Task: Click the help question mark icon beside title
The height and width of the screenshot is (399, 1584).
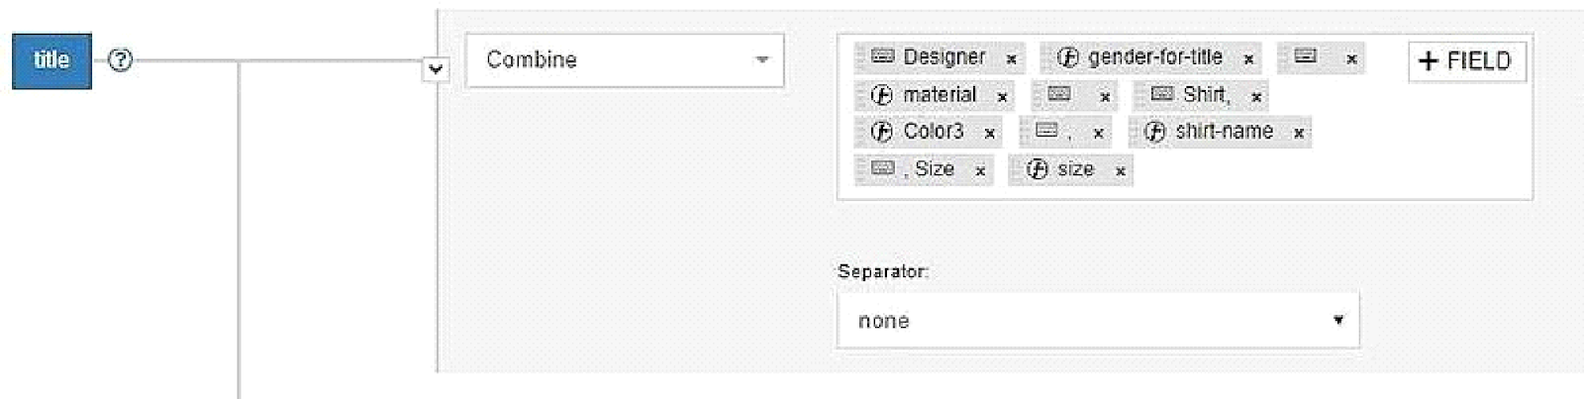Action: pos(120,60)
